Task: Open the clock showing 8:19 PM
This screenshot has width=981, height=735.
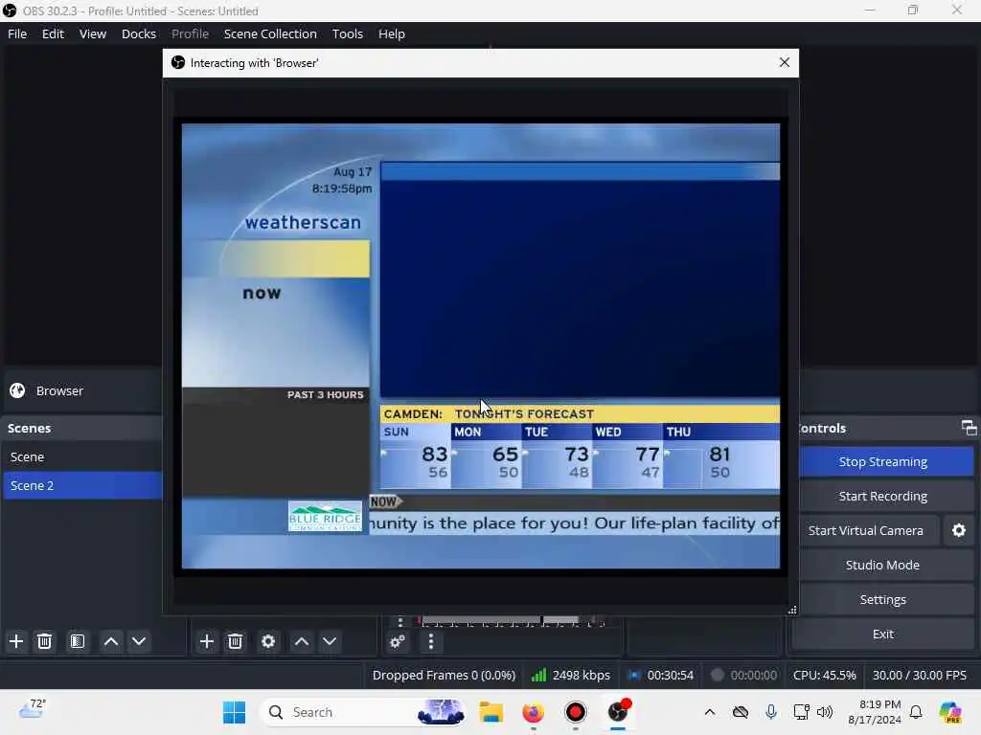Action: [874, 712]
